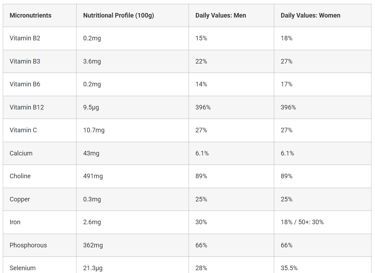
Task: Click the Phosphorous row label
Action: [x=28, y=245]
